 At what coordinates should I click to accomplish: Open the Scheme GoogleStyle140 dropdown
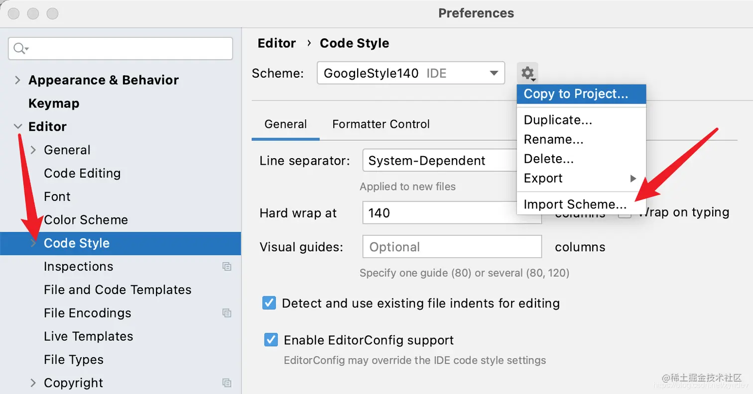[411, 74]
